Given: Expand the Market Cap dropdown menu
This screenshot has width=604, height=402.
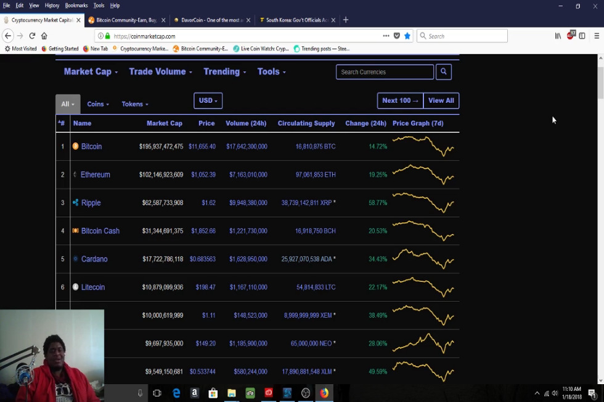Looking at the screenshot, I should click(91, 71).
